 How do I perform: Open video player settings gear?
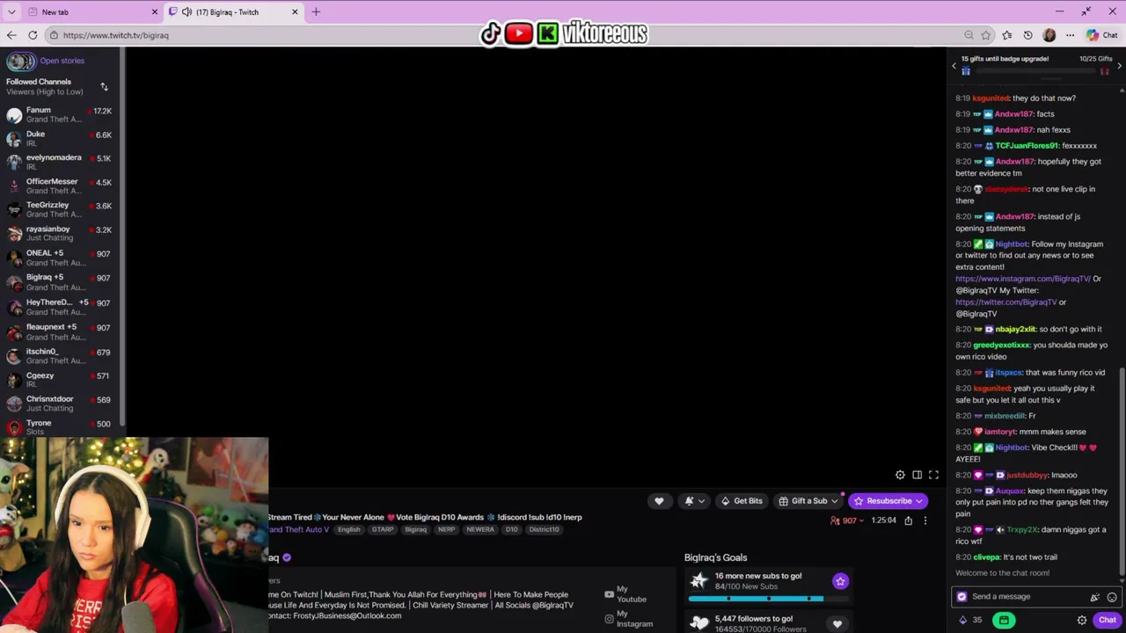(900, 475)
